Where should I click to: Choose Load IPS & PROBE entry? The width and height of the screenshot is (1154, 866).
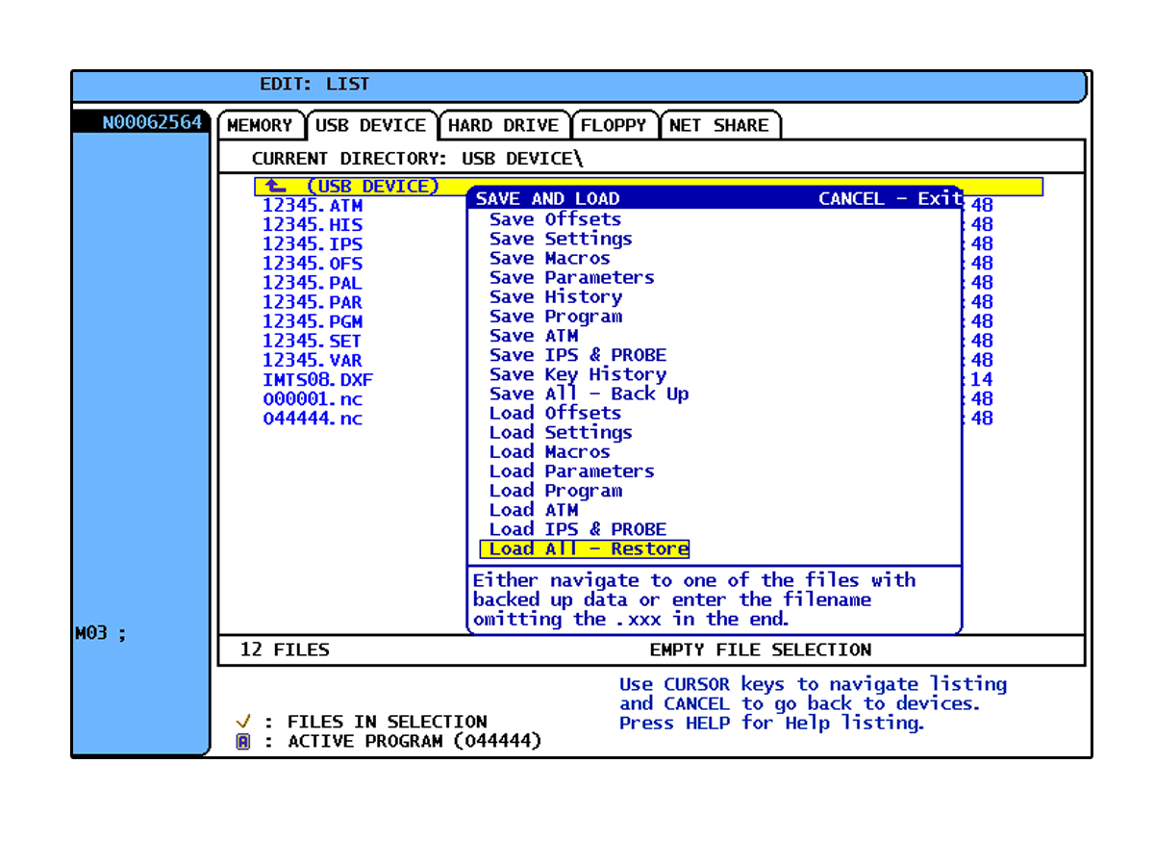[577, 529]
